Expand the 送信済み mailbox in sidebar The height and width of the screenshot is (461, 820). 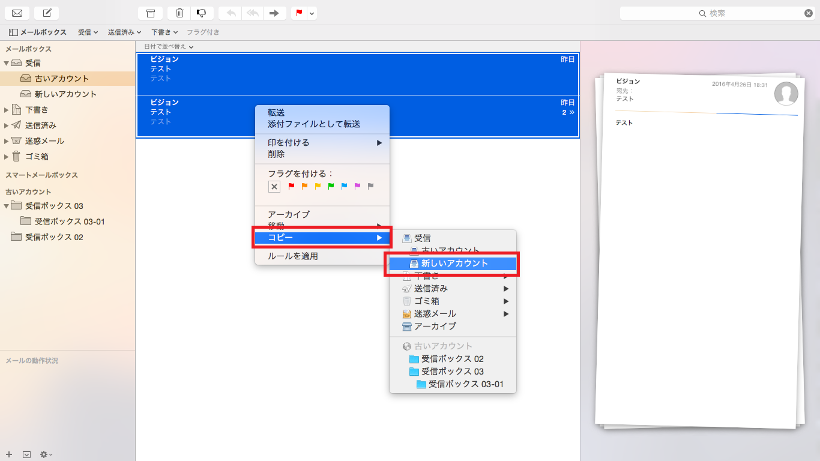tap(7, 125)
